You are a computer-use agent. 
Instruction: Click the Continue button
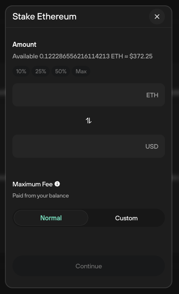click(x=89, y=266)
